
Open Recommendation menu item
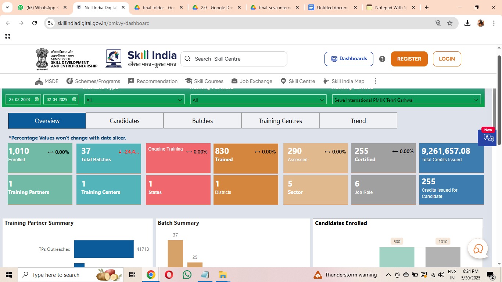(153, 81)
